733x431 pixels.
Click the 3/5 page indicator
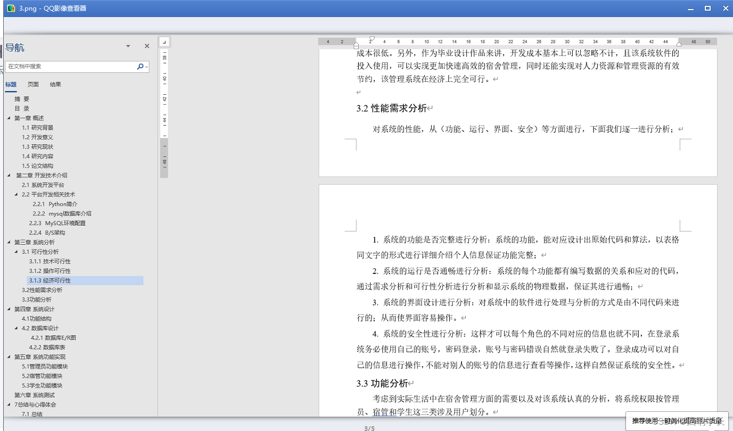369,428
